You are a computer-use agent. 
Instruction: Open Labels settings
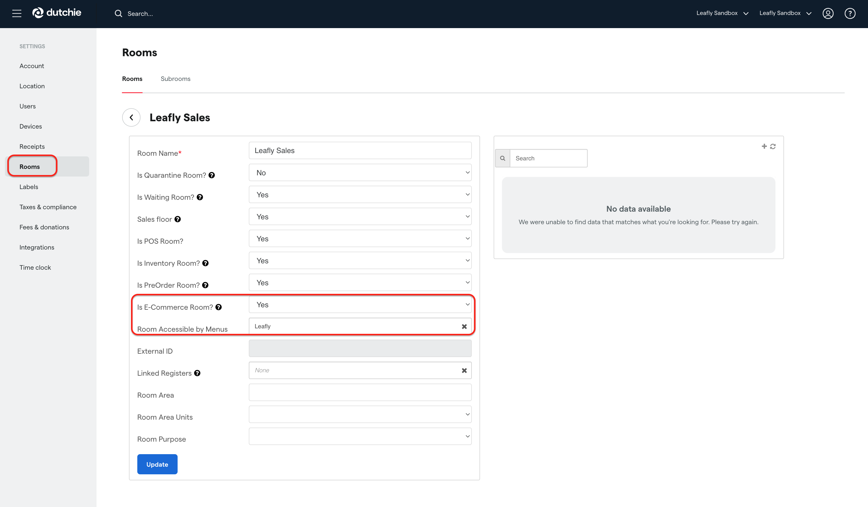click(x=29, y=187)
